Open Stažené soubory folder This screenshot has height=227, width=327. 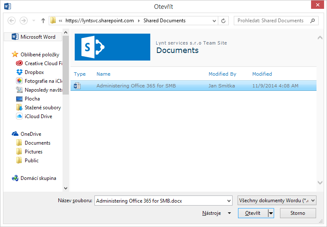43,108
